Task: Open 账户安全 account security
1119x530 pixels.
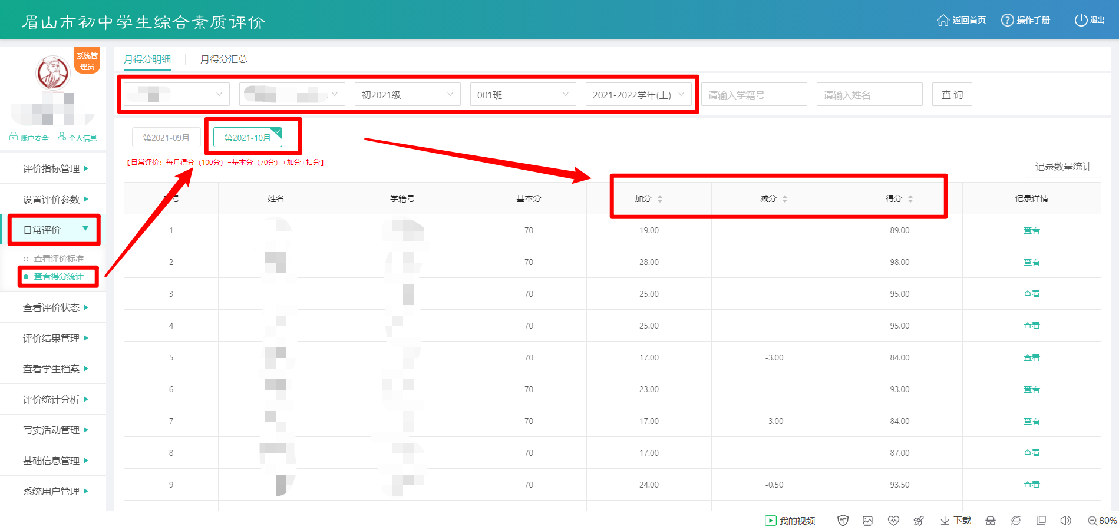Action: [29, 138]
